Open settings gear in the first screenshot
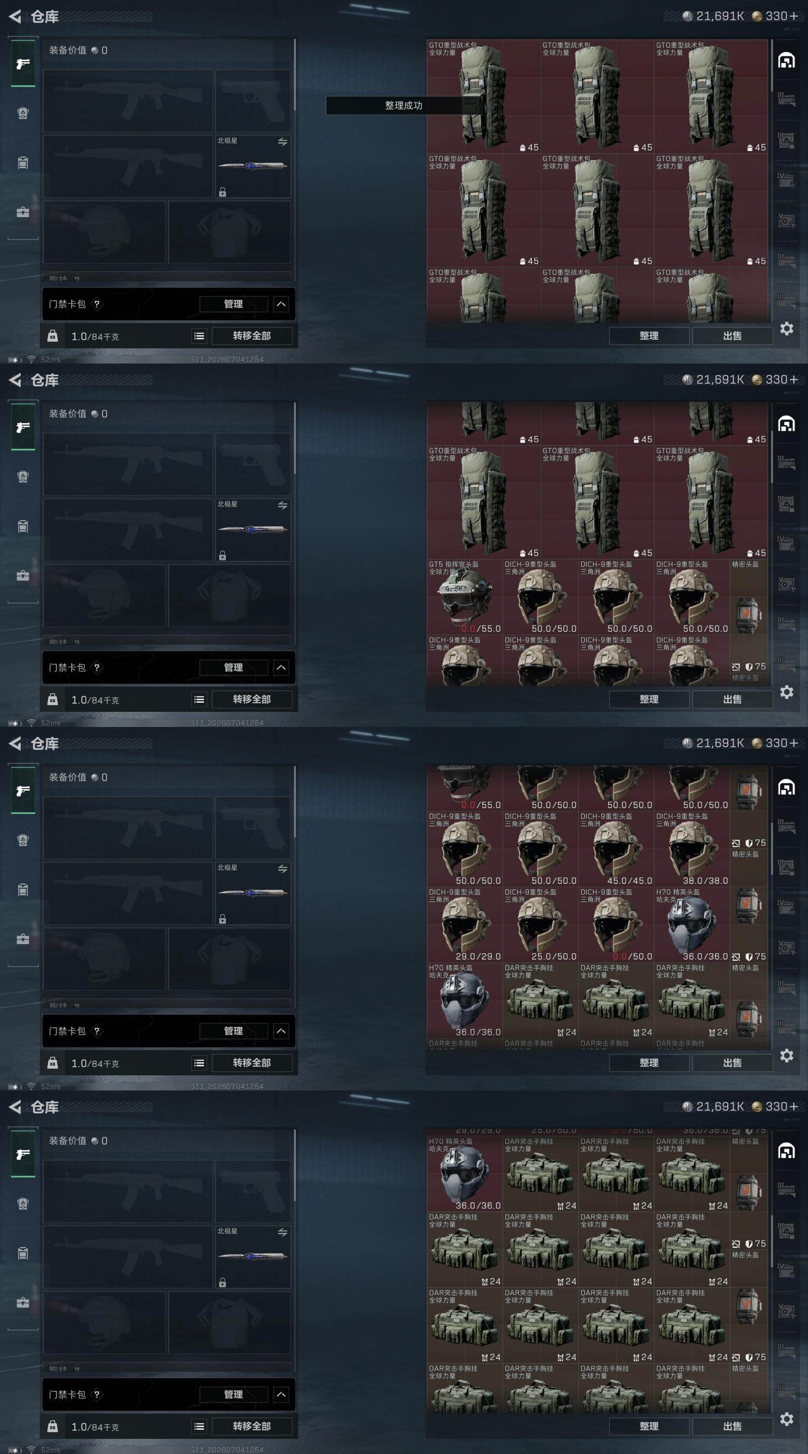 [787, 329]
